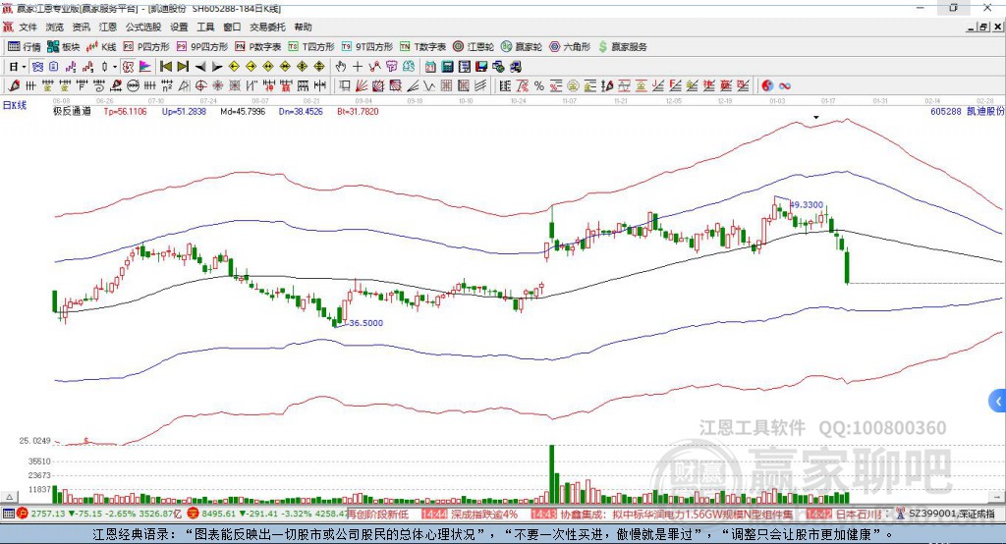Select the red pencil drawing tool

[14, 85]
